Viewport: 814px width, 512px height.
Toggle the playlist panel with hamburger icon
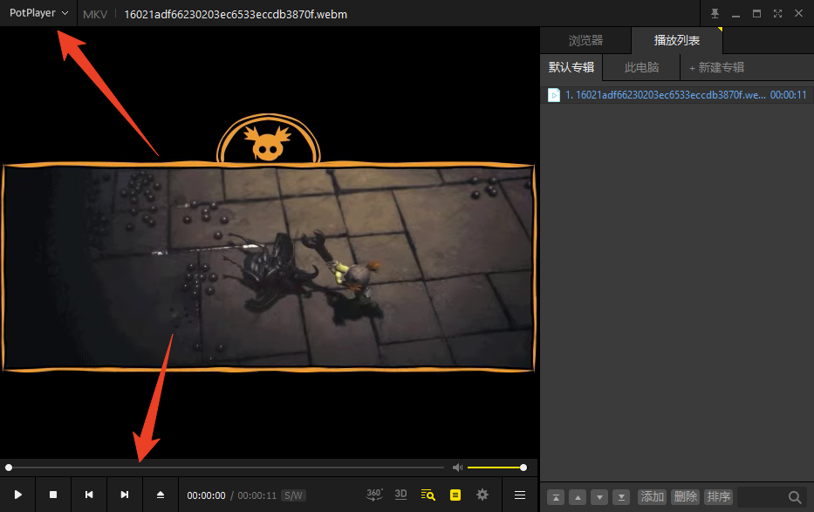520,495
